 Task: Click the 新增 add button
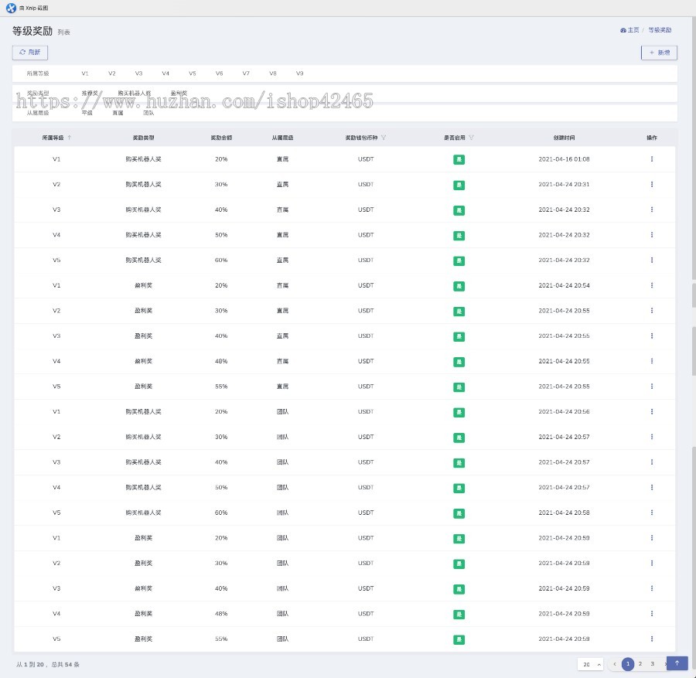coord(659,53)
